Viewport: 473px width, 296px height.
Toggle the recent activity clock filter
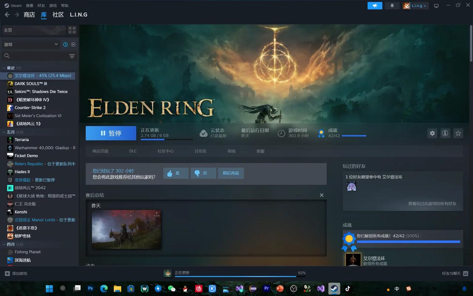pos(65,44)
